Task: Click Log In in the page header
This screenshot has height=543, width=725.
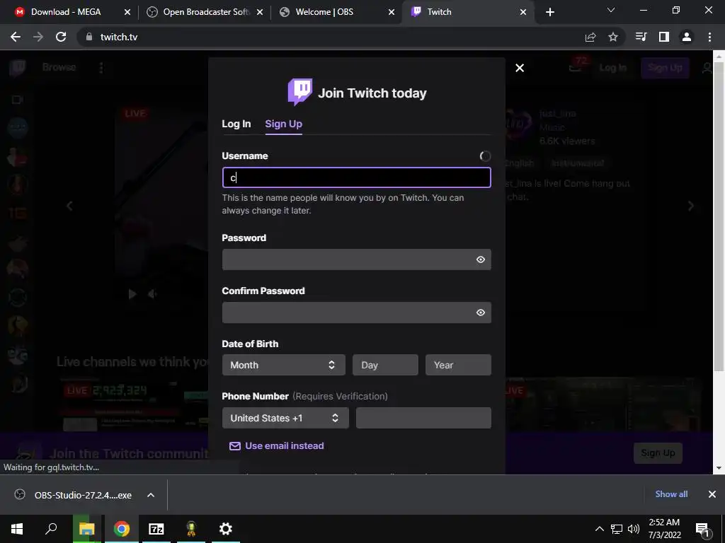Action: tap(612, 68)
